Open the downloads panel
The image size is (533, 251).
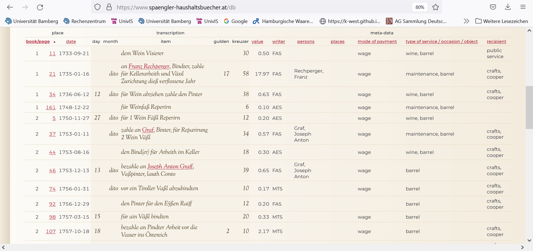coord(508,7)
